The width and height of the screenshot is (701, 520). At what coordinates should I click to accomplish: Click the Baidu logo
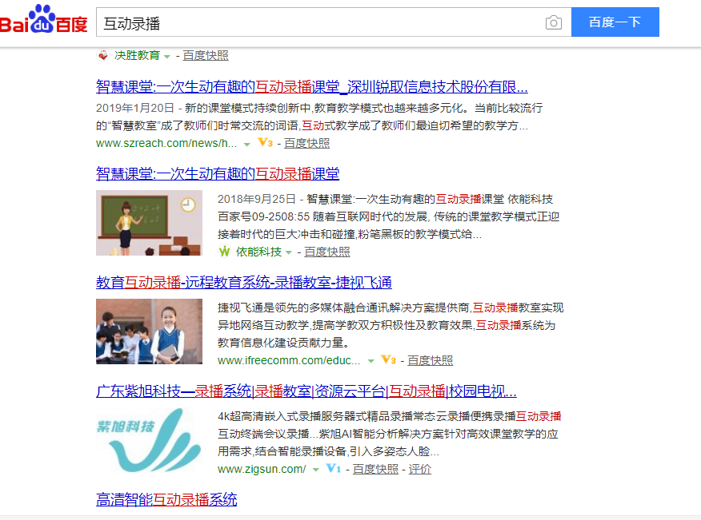click(44, 22)
